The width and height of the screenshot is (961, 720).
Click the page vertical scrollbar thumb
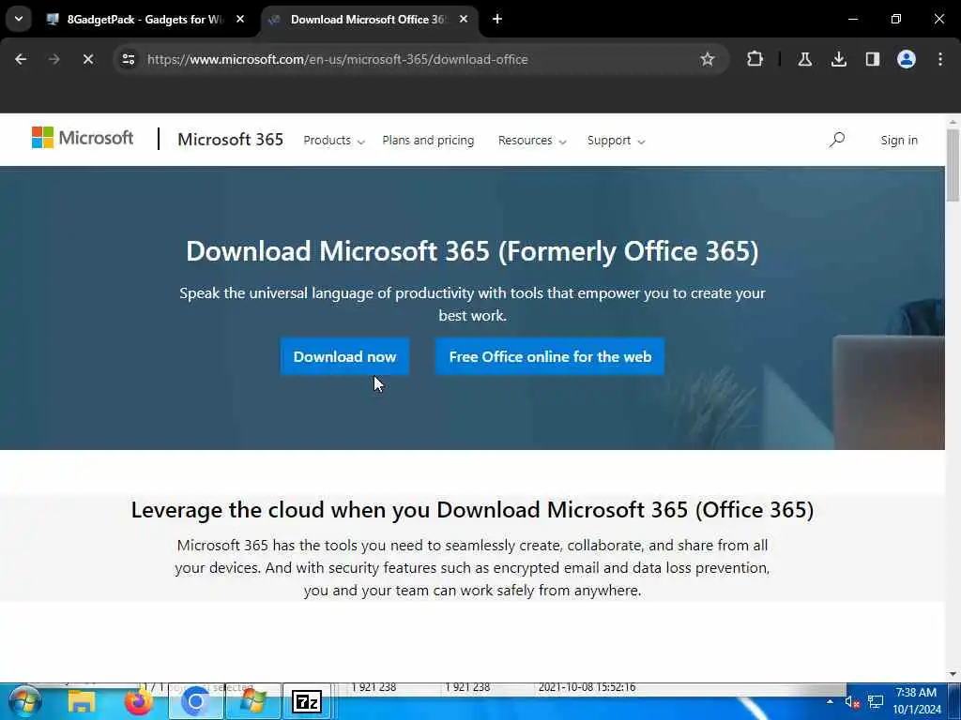tap(953, 165)
